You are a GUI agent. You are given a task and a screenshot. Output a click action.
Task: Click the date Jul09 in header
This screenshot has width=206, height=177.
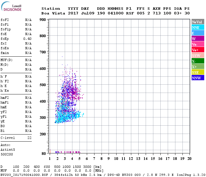88,13
